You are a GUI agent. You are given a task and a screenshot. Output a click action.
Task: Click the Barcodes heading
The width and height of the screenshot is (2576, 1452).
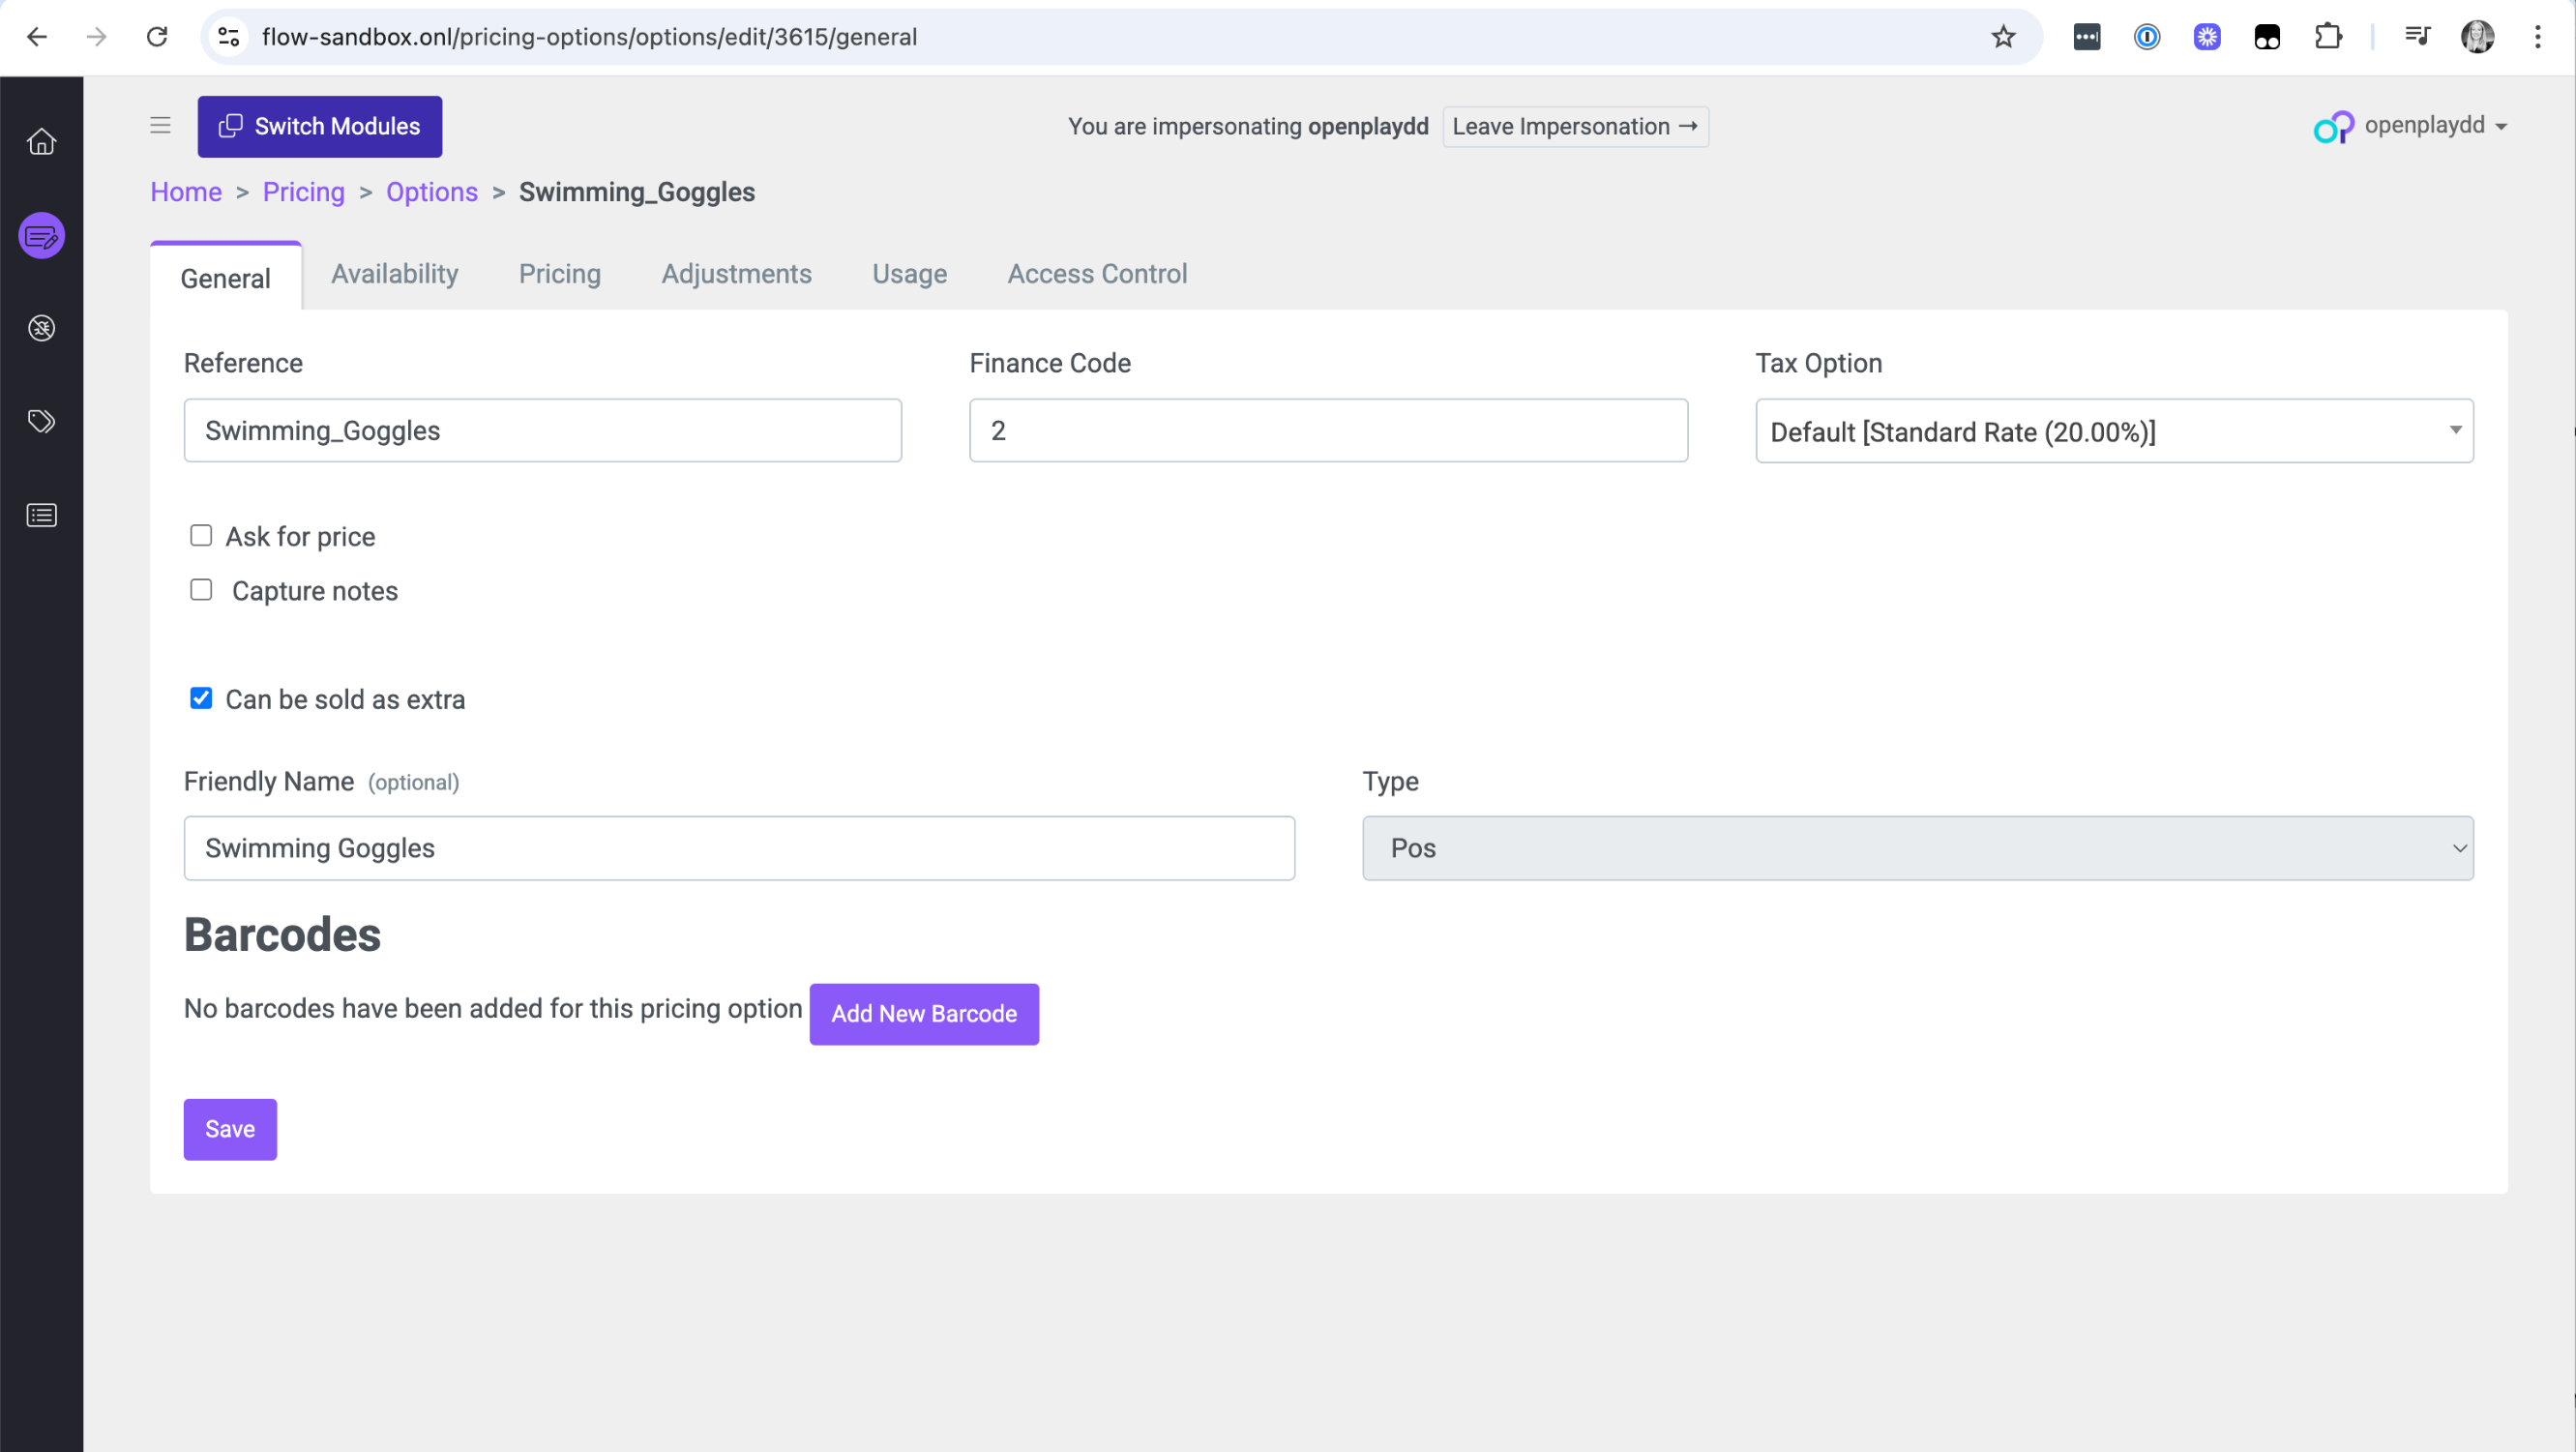pyautogui.click(x=282, y=935)
